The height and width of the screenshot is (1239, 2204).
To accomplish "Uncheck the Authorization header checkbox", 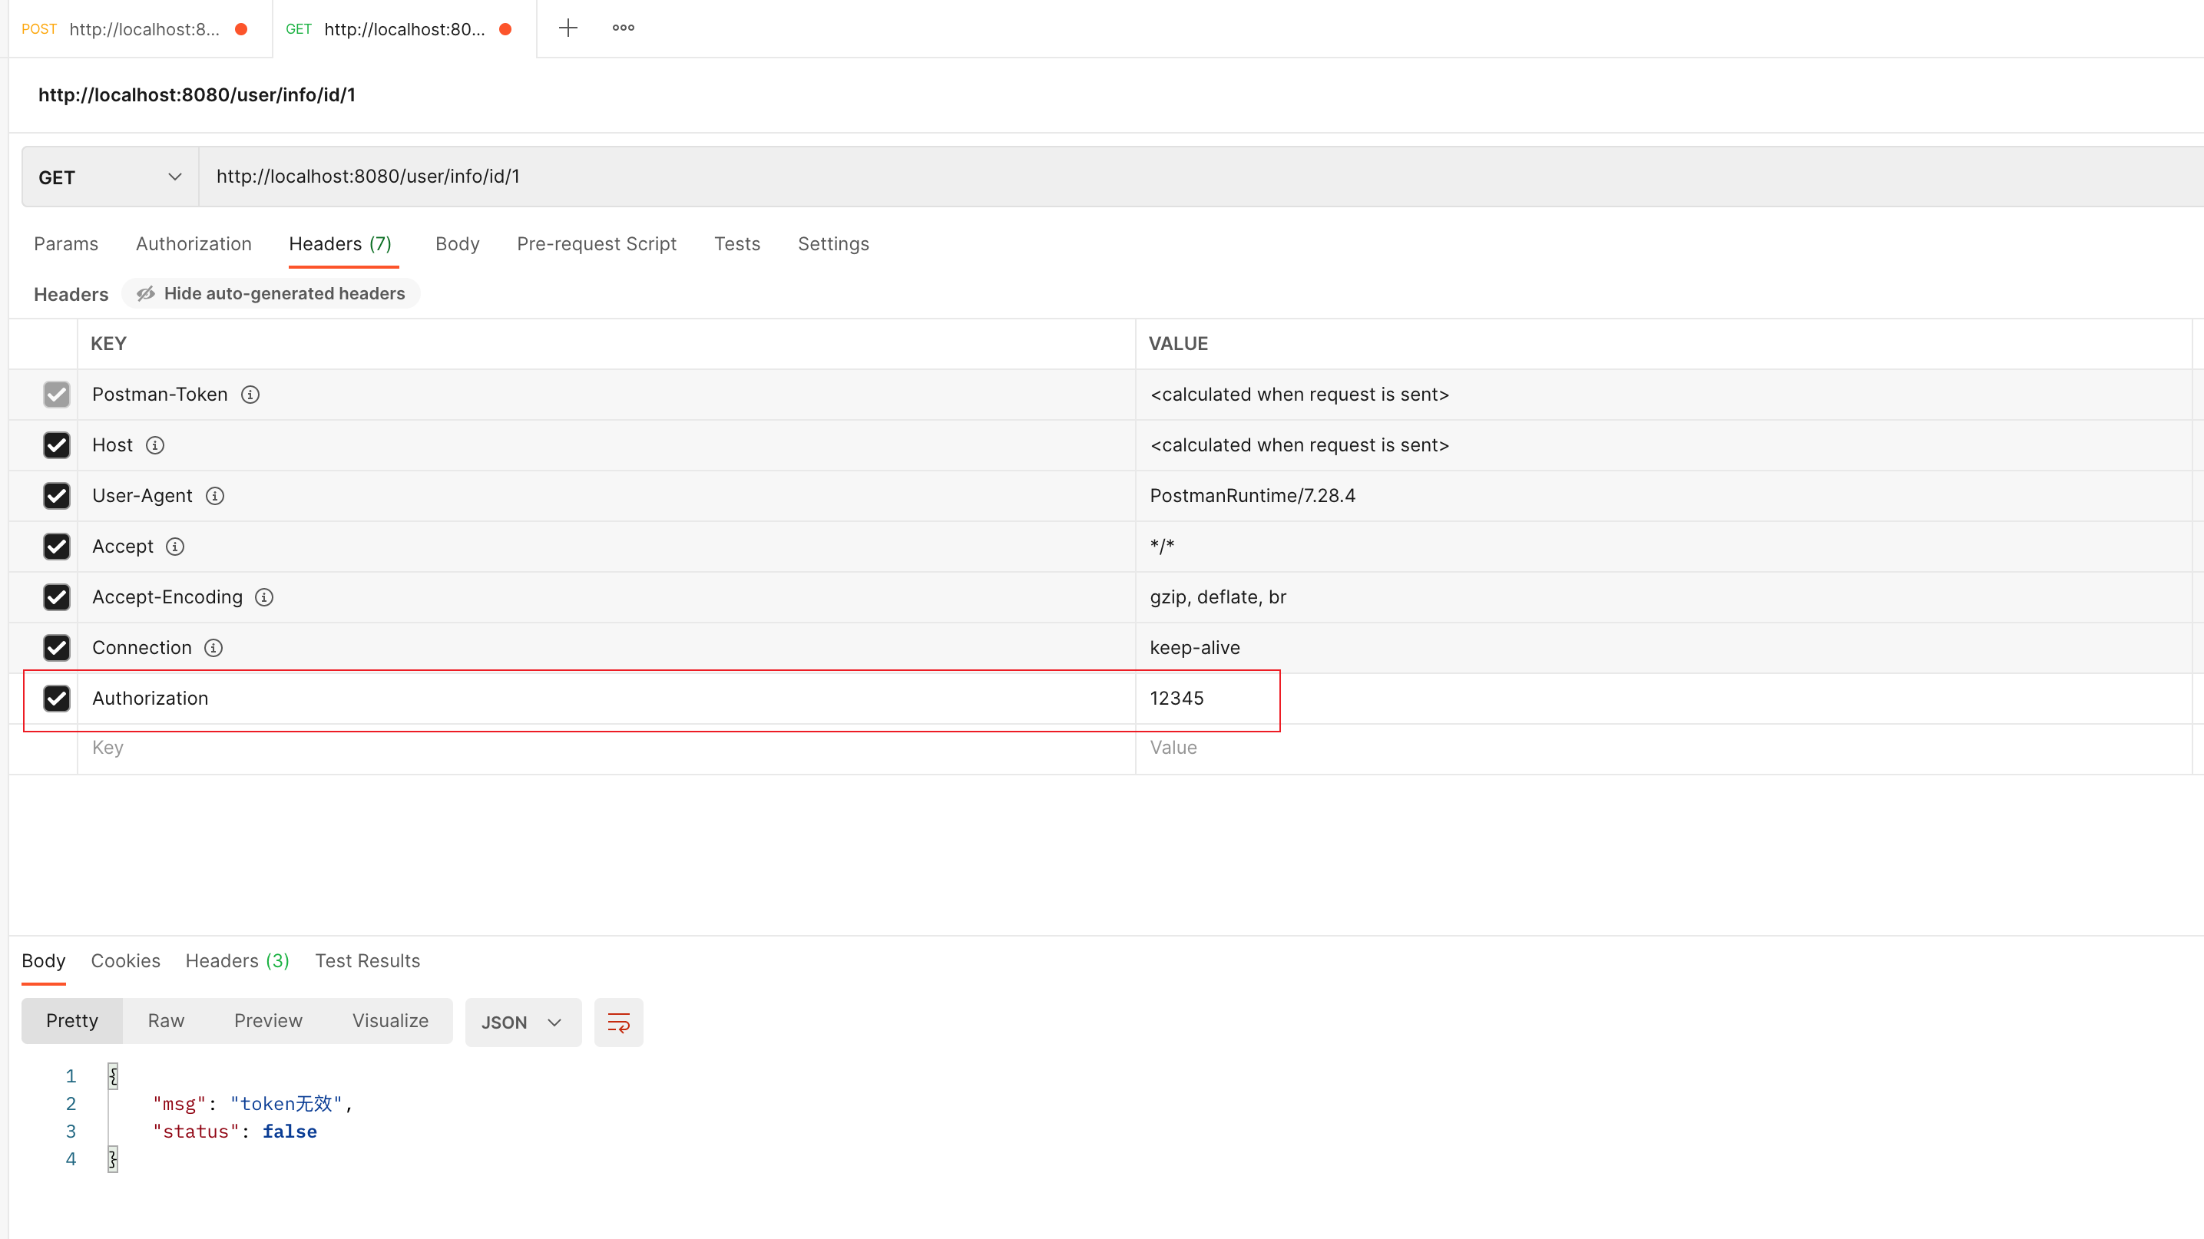I will click(57, 699).
